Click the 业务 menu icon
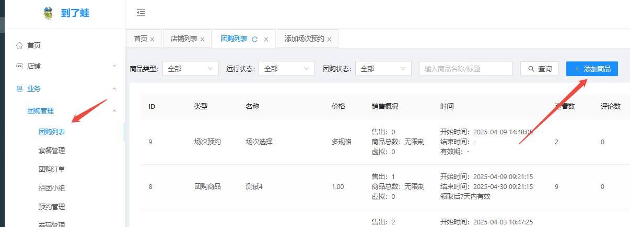This screenshot has width=630, height=227. (19, 89)
